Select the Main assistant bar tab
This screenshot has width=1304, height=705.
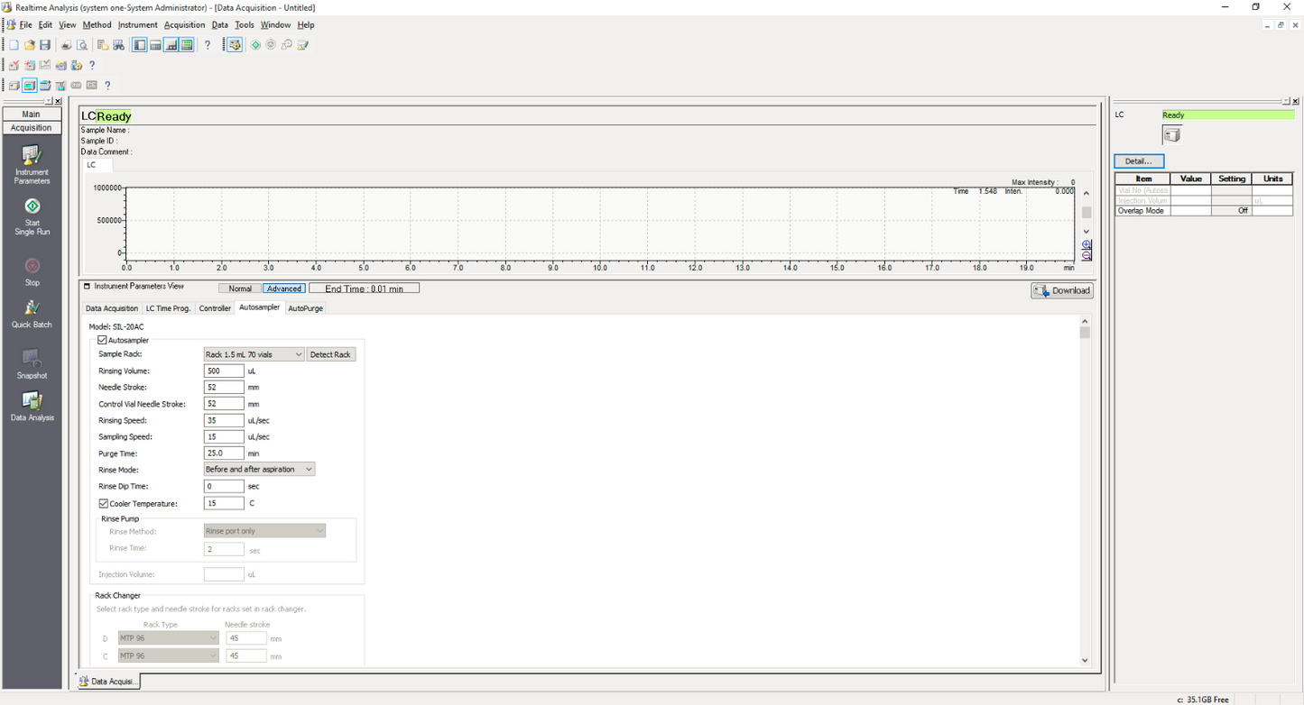tap(32, 114)
